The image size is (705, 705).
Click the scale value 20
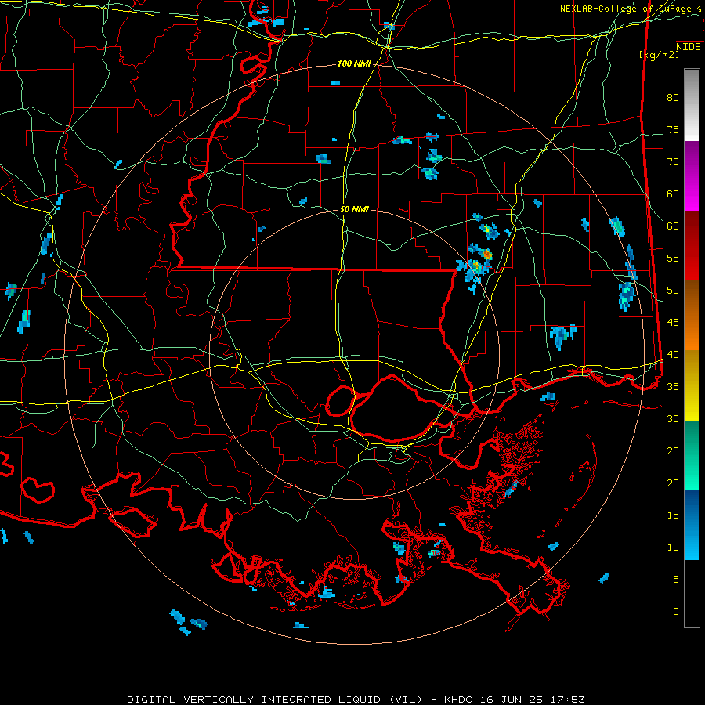click(673, 483)
